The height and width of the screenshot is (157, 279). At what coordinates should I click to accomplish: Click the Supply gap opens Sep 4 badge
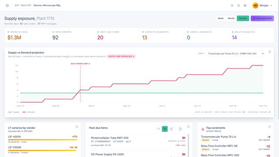coord(121,56)
